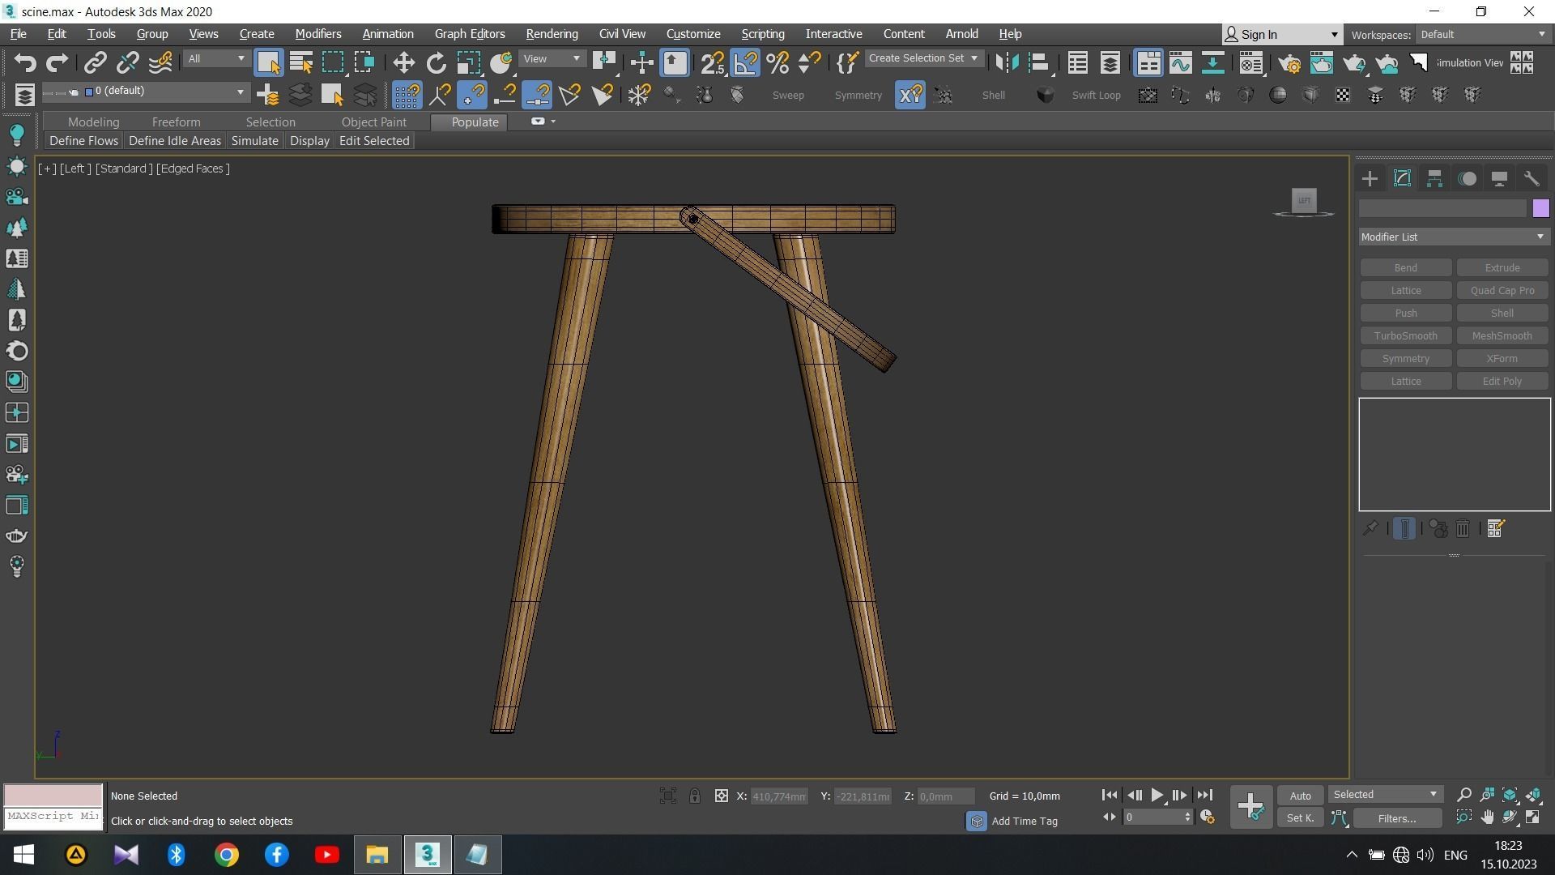
Task: Switch to the Modeling ribbon tab
Action: point(93,122)
